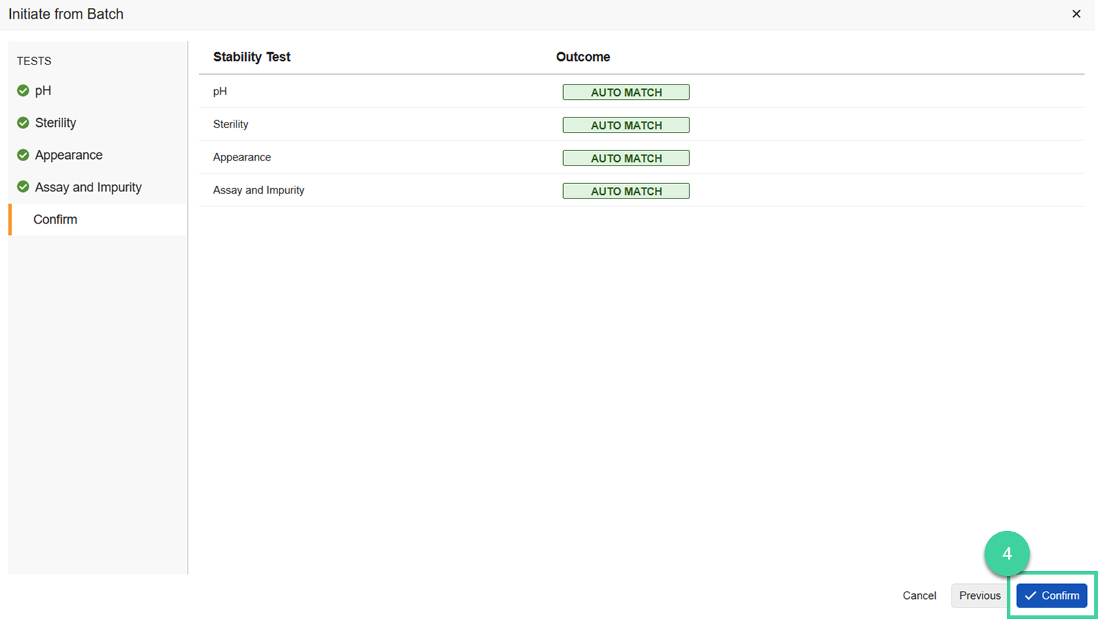Select the Confirm step in the sidebar
1110x629 pixels.
(55, 219)
